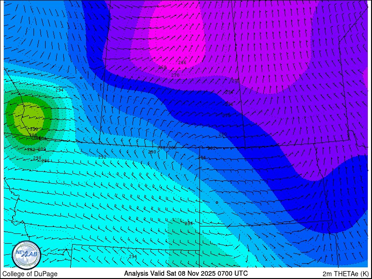Click the 272 contour label
The height and width of the screenshot is (279, 372).
[236, 81]
